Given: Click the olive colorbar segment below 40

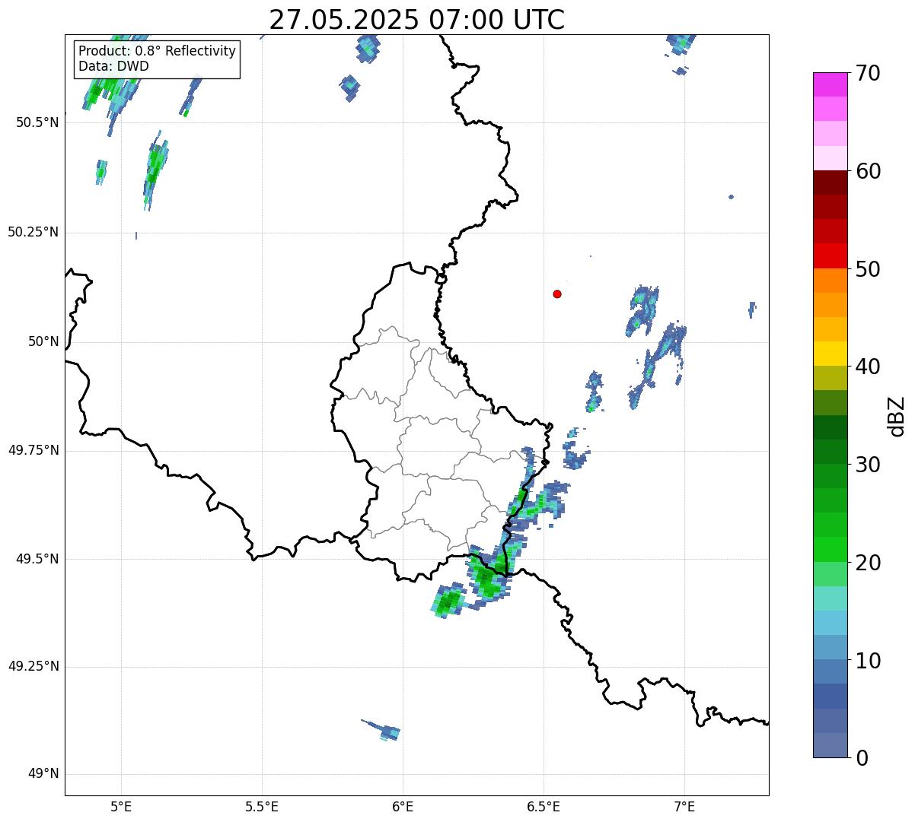Looking at the screenshot, I should pyautogui.click(x=830, y=378).
